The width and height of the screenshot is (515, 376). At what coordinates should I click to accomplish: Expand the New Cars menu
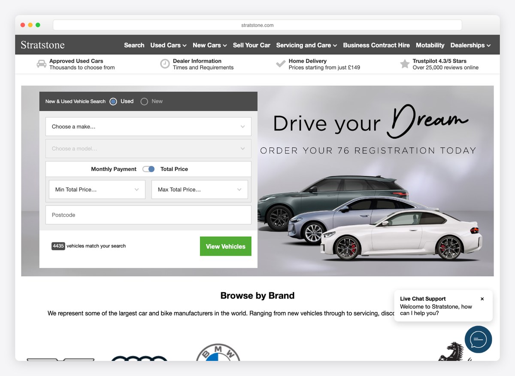209,45
